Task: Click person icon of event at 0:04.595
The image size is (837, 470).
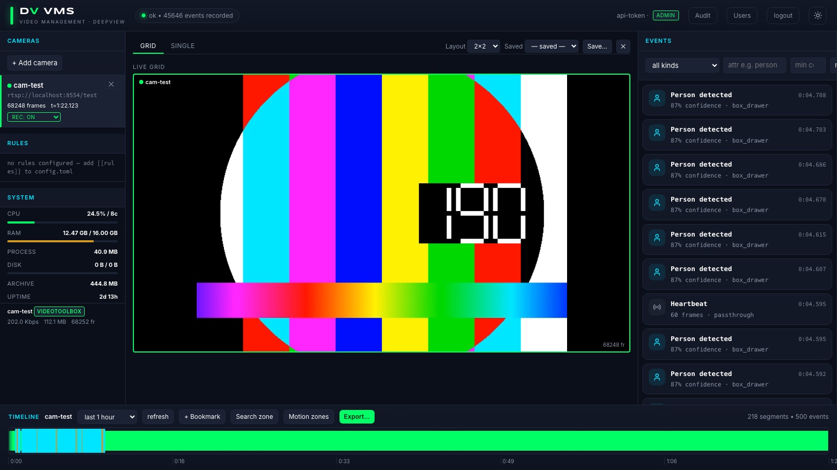Action: pyautogui.click(x=657, y=342)
